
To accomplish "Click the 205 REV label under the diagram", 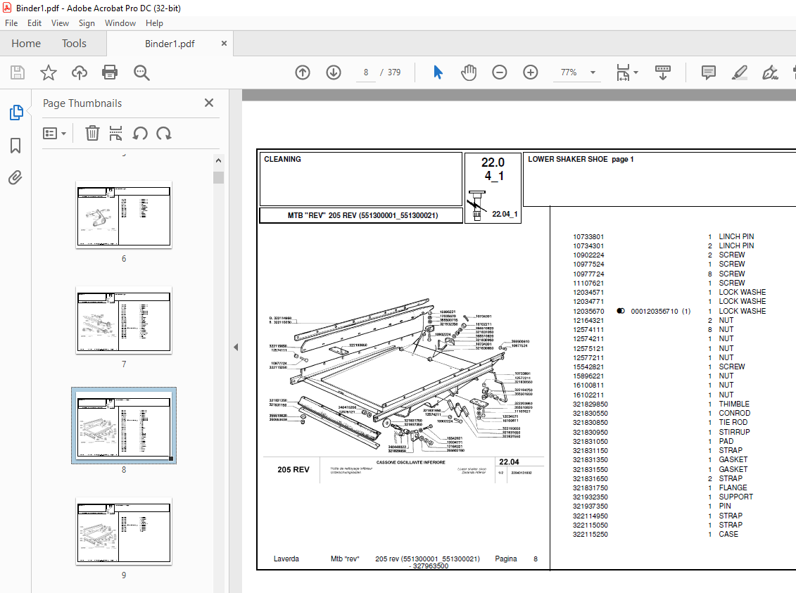I will point(293,470).
